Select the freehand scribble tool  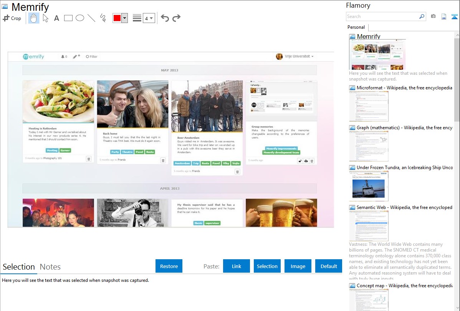click(103, 18)
